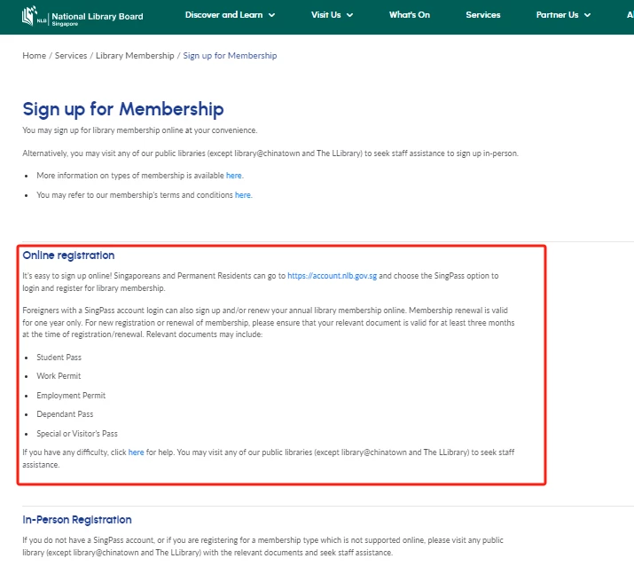Open the What's On menu item
The width and height of the screenshot is (634, 582).
coord(409,15)
